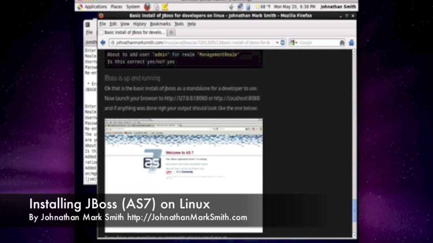Open the search engine selector dropdown
Image resolution: width=433 pixels, height=243 pixels.
[x=293, y=43]
